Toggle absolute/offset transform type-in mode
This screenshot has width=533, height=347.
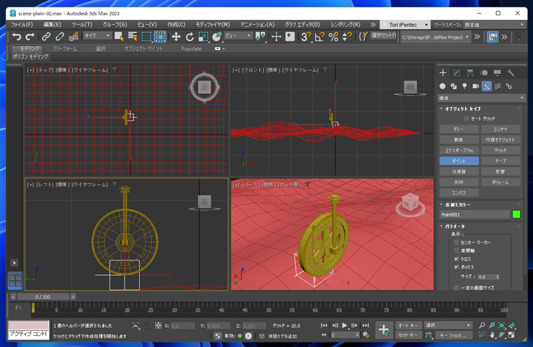(x=158, y=326)
